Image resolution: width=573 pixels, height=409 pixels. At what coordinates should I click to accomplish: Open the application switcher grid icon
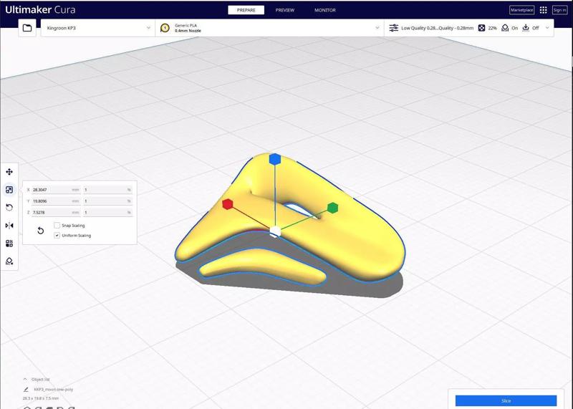(544, 10)
